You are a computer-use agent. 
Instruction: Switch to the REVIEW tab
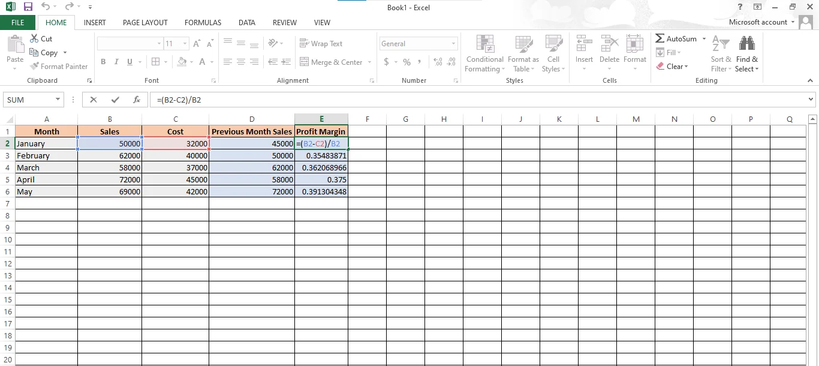[285, 22]
